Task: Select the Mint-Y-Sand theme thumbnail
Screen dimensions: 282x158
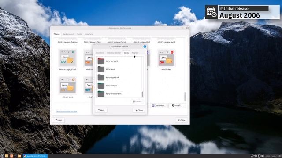Action: [x=67, y=86]
